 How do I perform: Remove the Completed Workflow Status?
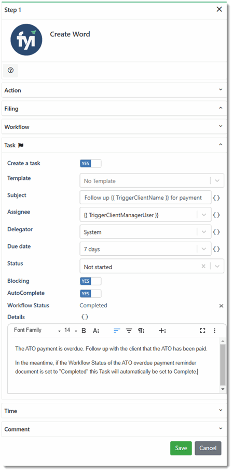pos(221,306)
